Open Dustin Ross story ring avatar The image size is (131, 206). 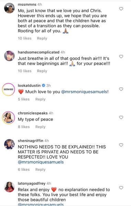(8, 90)
